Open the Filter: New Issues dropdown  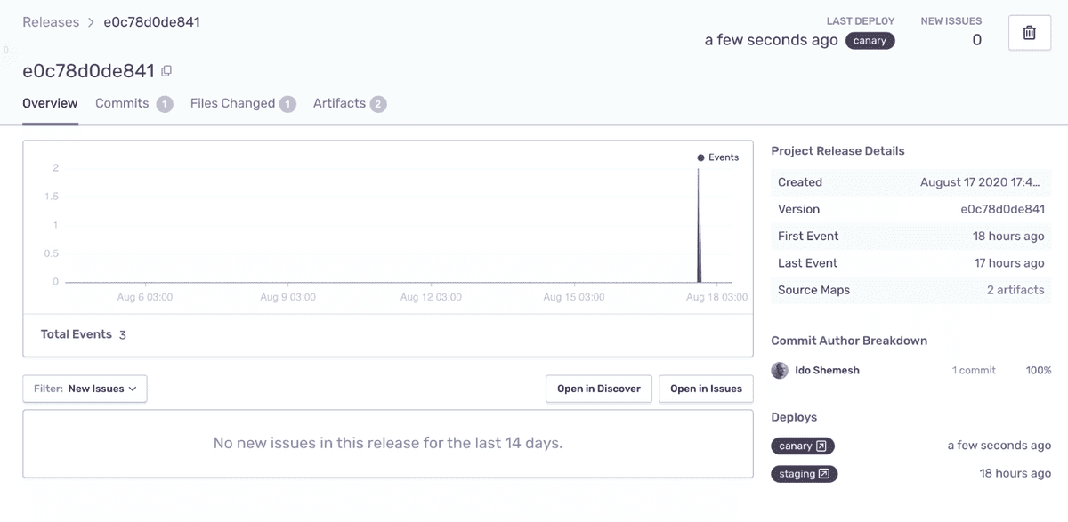pos(85,389)
